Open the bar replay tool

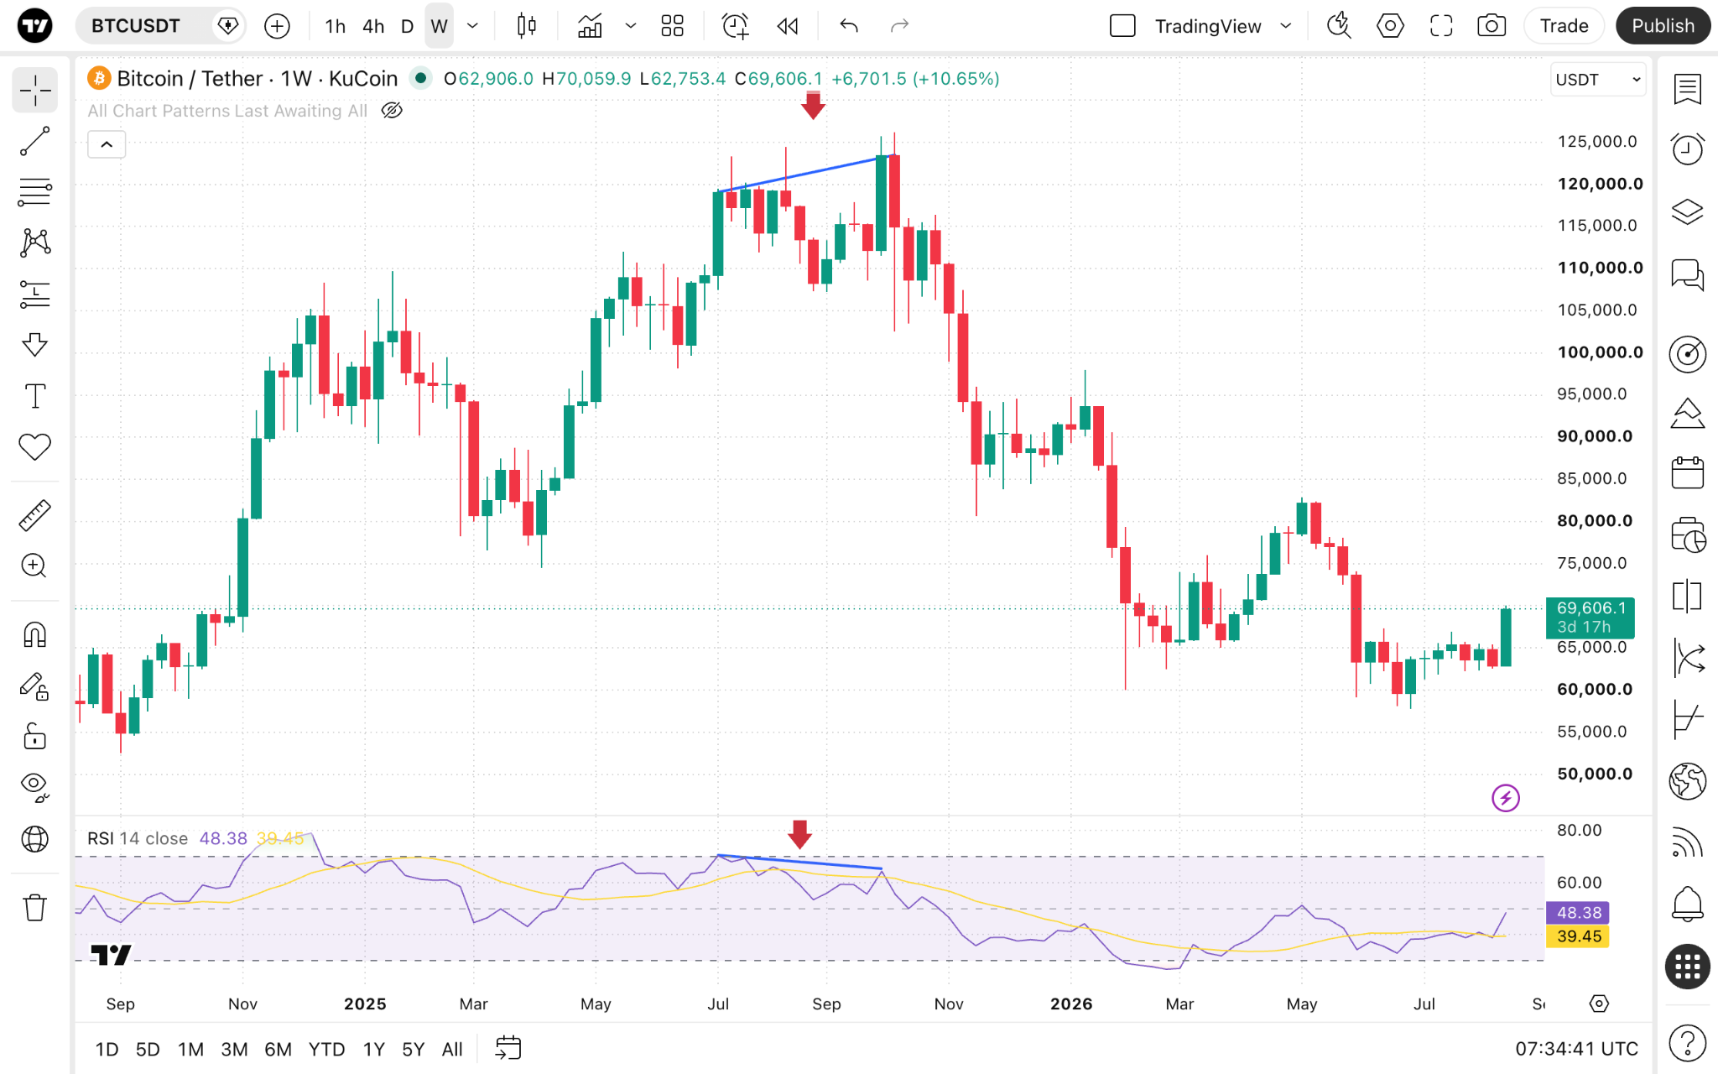[787, 26]
